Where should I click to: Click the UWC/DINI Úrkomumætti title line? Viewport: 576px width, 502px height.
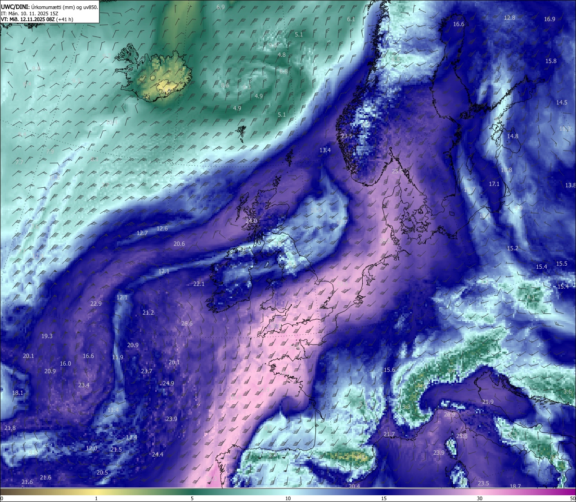[x=49, y=7]
